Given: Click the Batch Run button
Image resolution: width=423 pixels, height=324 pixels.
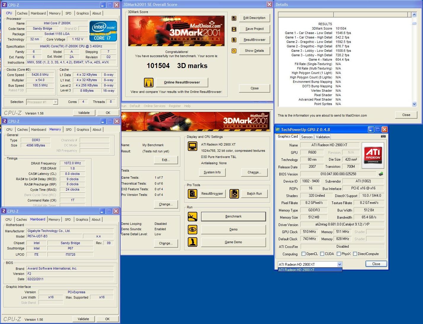Looking at the screenshot, I should point(254,194).
